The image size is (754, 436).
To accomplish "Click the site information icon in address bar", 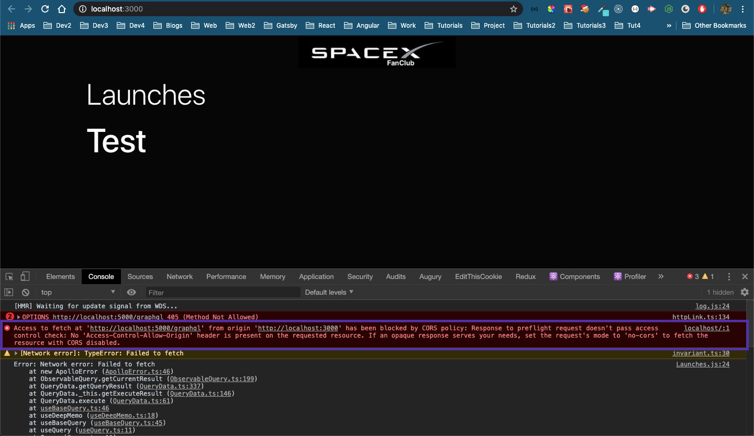I will point(83,9).
